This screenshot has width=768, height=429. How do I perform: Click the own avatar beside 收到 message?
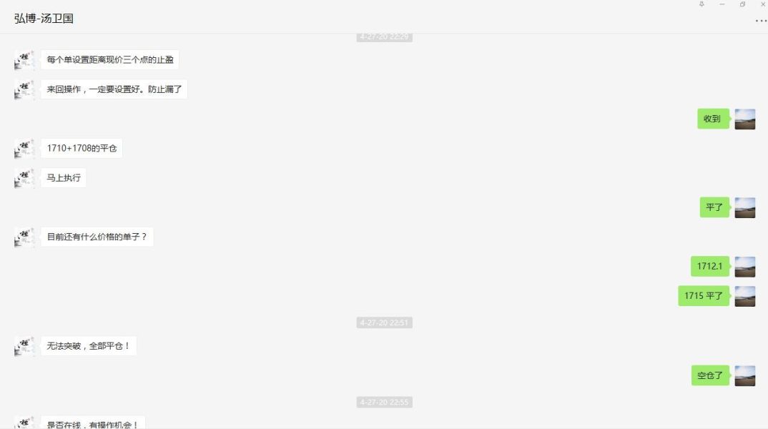tap(744, 119)
